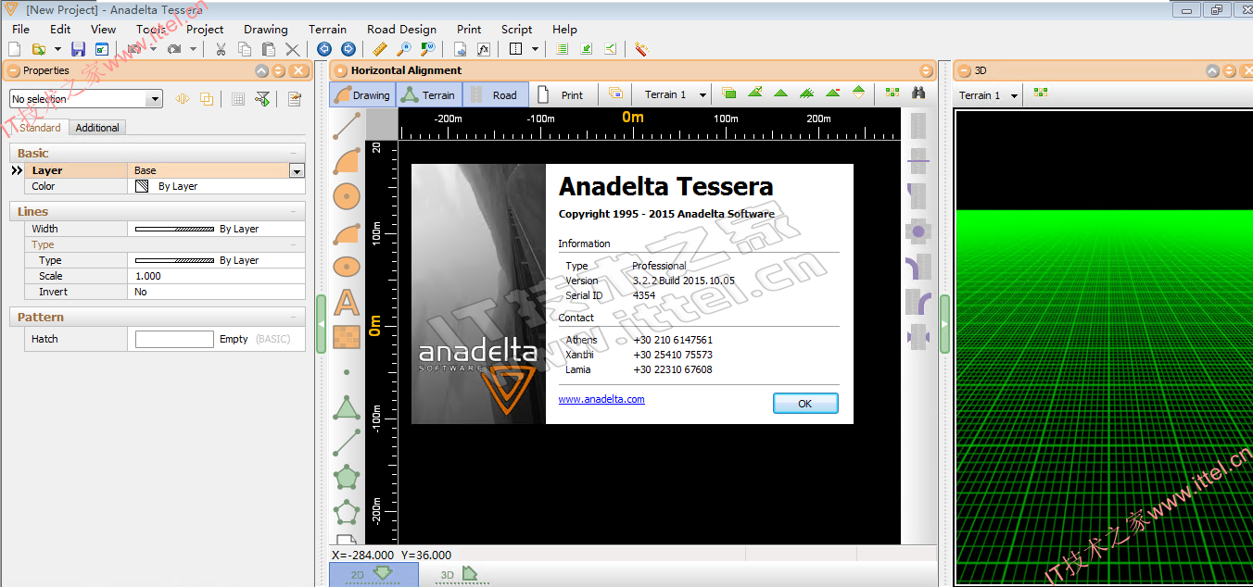Click the magic wand icon

[x=641, y=49]
